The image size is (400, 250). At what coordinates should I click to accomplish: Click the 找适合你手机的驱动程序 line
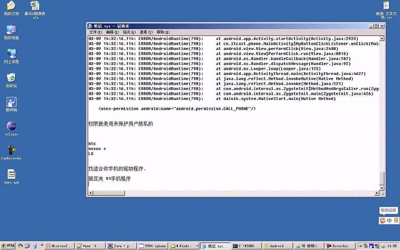(117, 169)
